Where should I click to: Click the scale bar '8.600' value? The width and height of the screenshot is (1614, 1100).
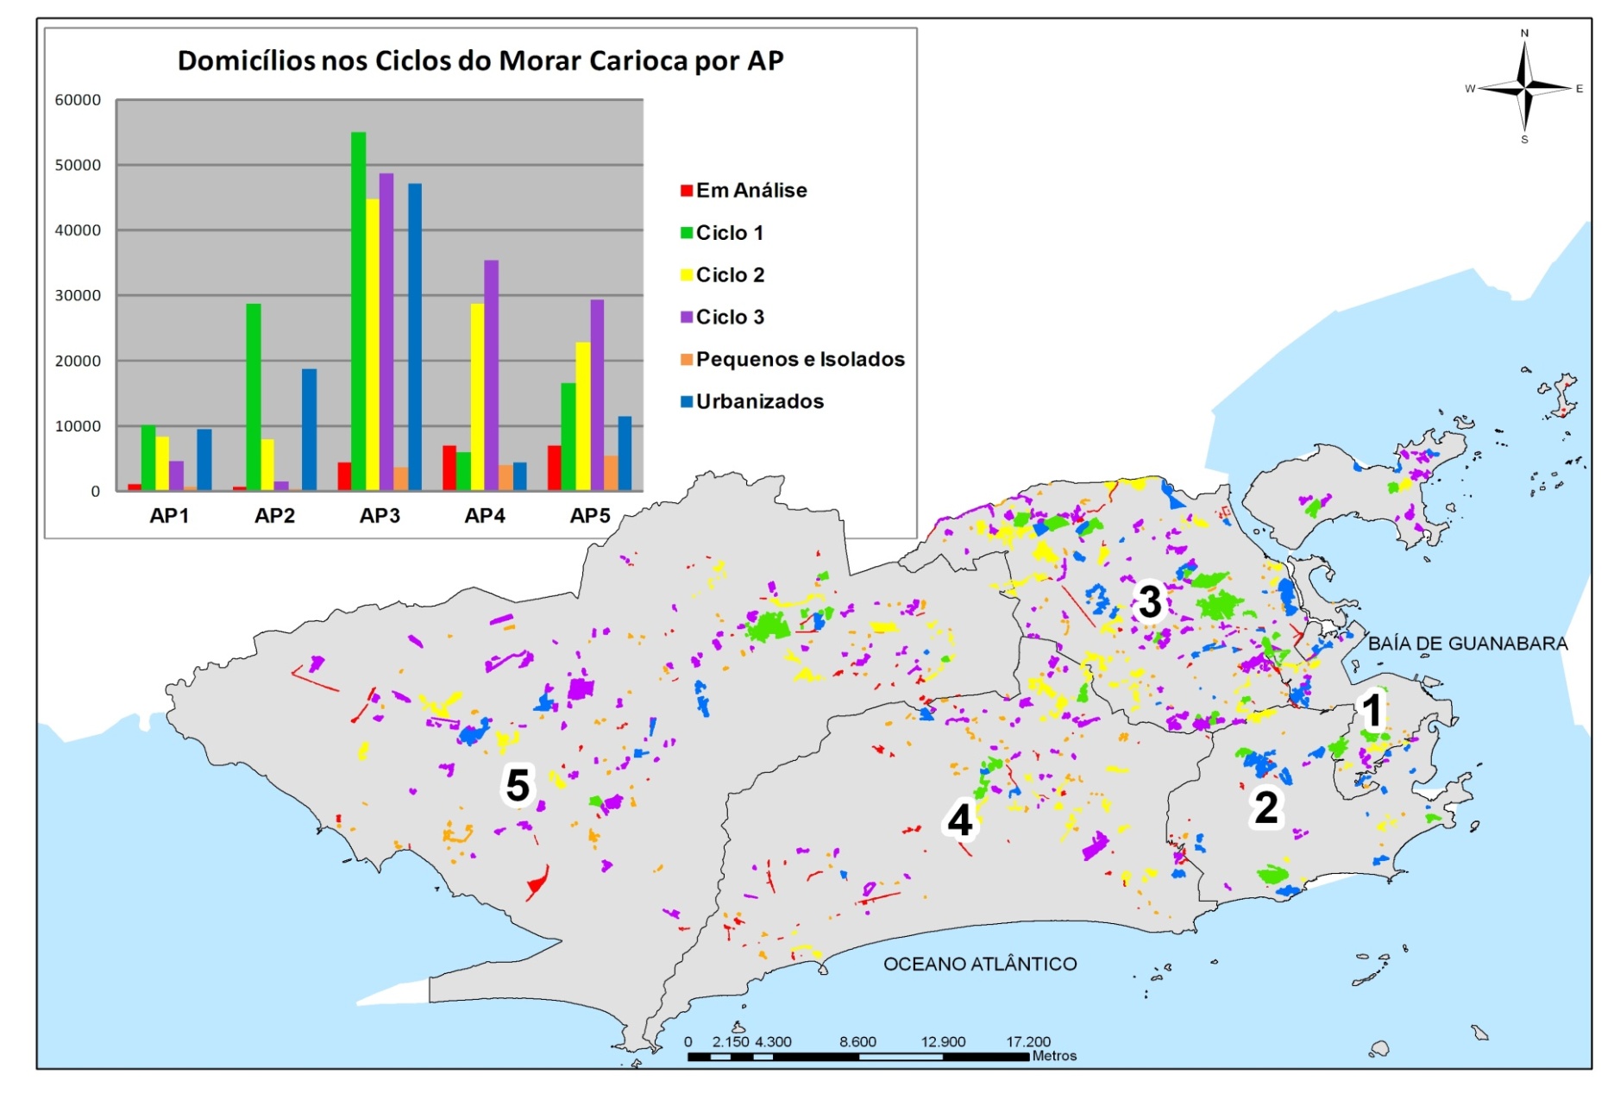857,1042
